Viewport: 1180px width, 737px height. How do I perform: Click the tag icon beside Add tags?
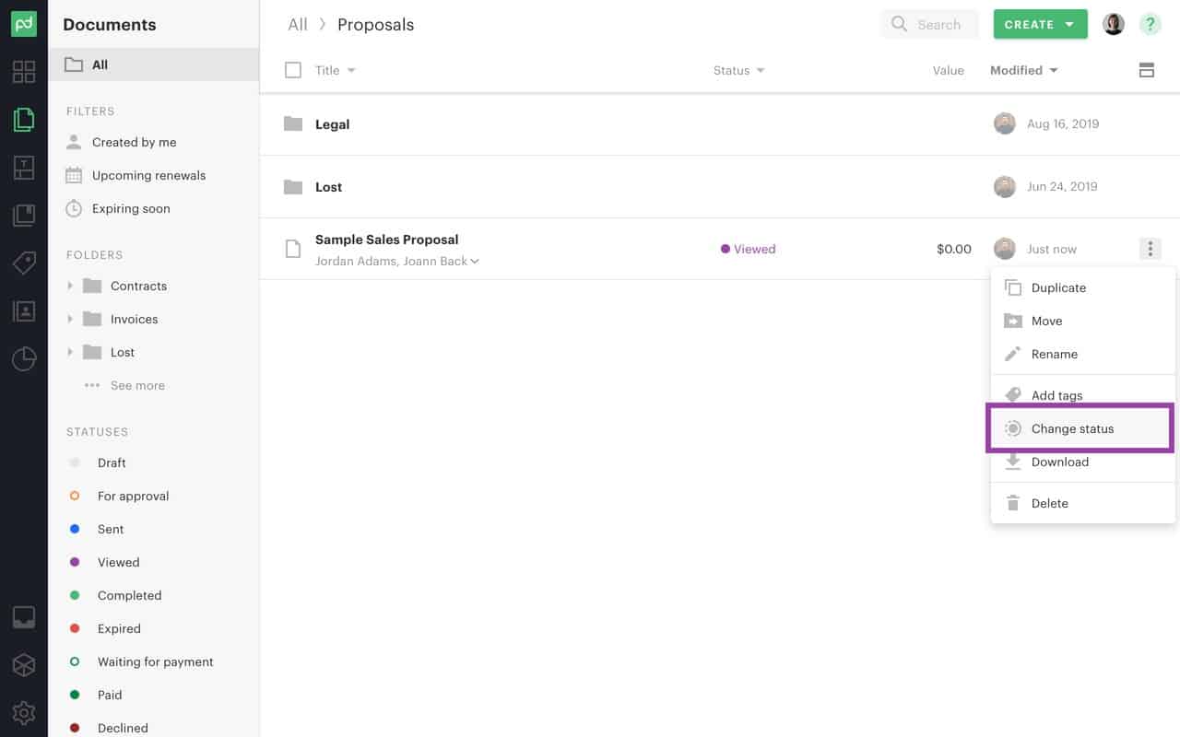(x=1012, y=394)
